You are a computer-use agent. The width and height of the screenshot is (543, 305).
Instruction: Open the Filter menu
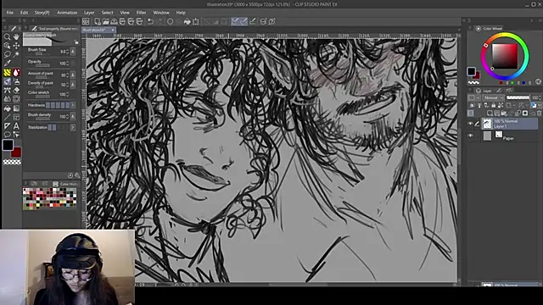tap(141, 13)
